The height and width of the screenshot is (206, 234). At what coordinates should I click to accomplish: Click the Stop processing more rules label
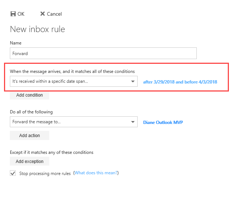pos(45,174)
